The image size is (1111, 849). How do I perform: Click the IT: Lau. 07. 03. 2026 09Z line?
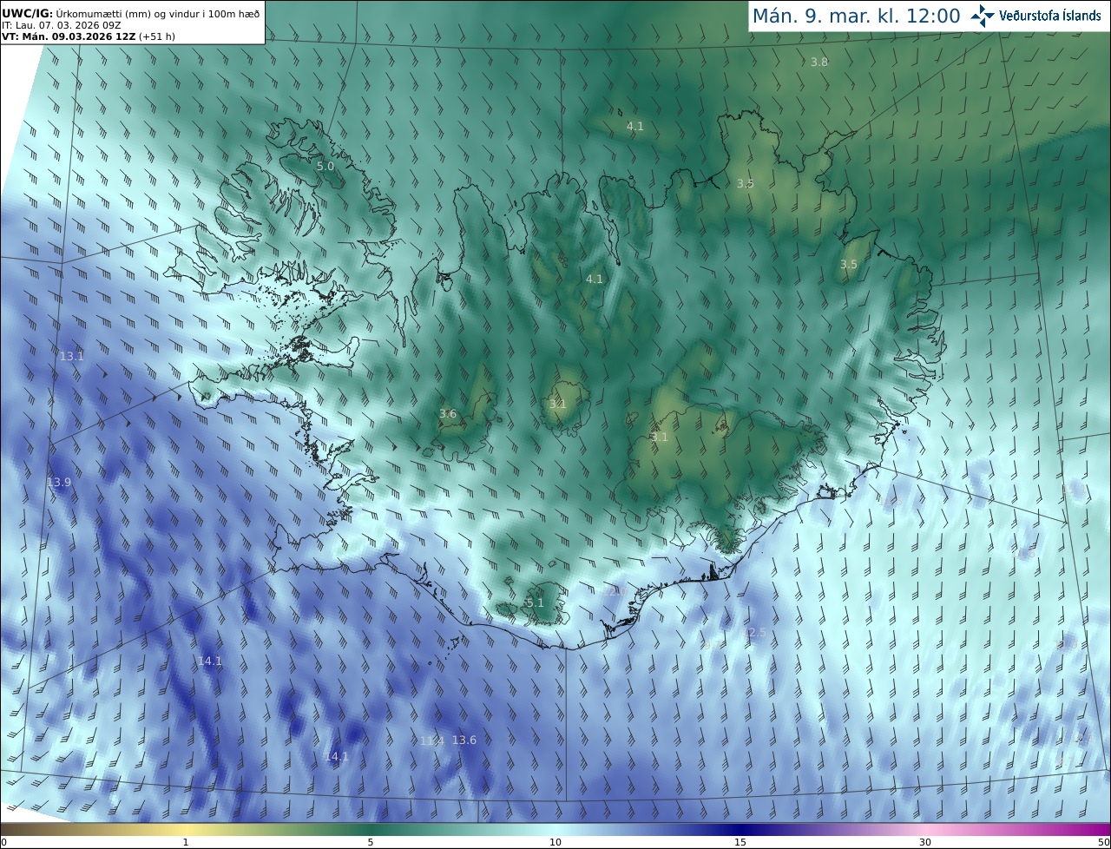pos(62,25)
